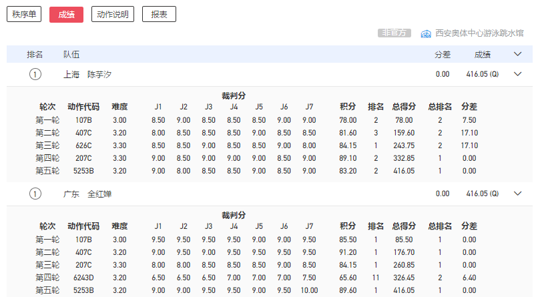This screenshot has width=540, height=297.
Task: Select the highlighted 成绩 tab
Action: point(66,14)
